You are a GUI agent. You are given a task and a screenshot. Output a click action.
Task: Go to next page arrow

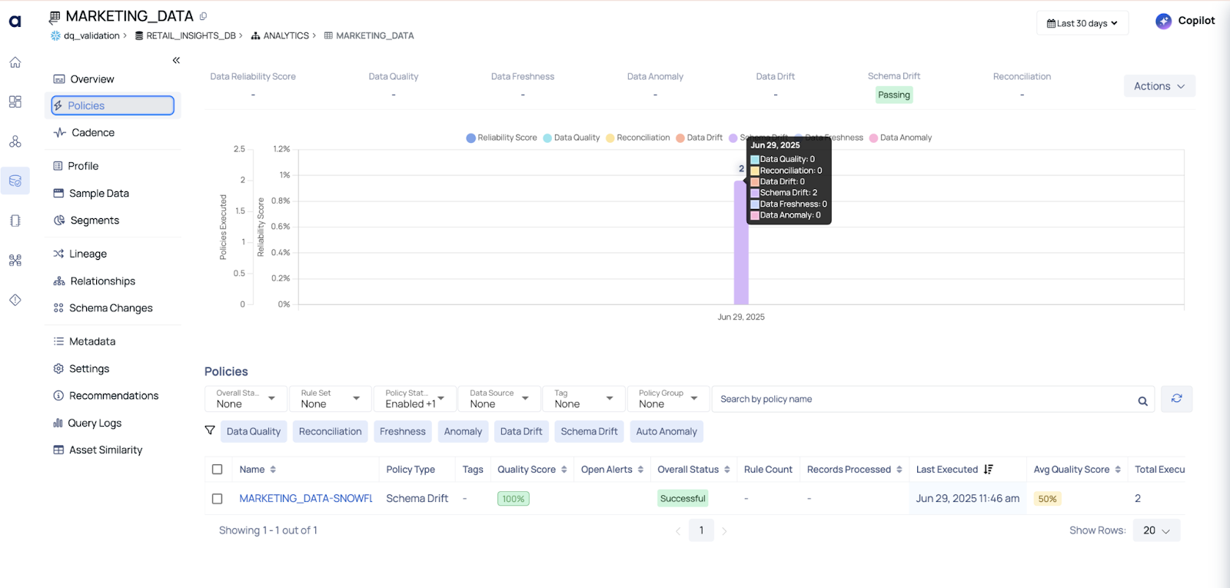tap(724, 530)
